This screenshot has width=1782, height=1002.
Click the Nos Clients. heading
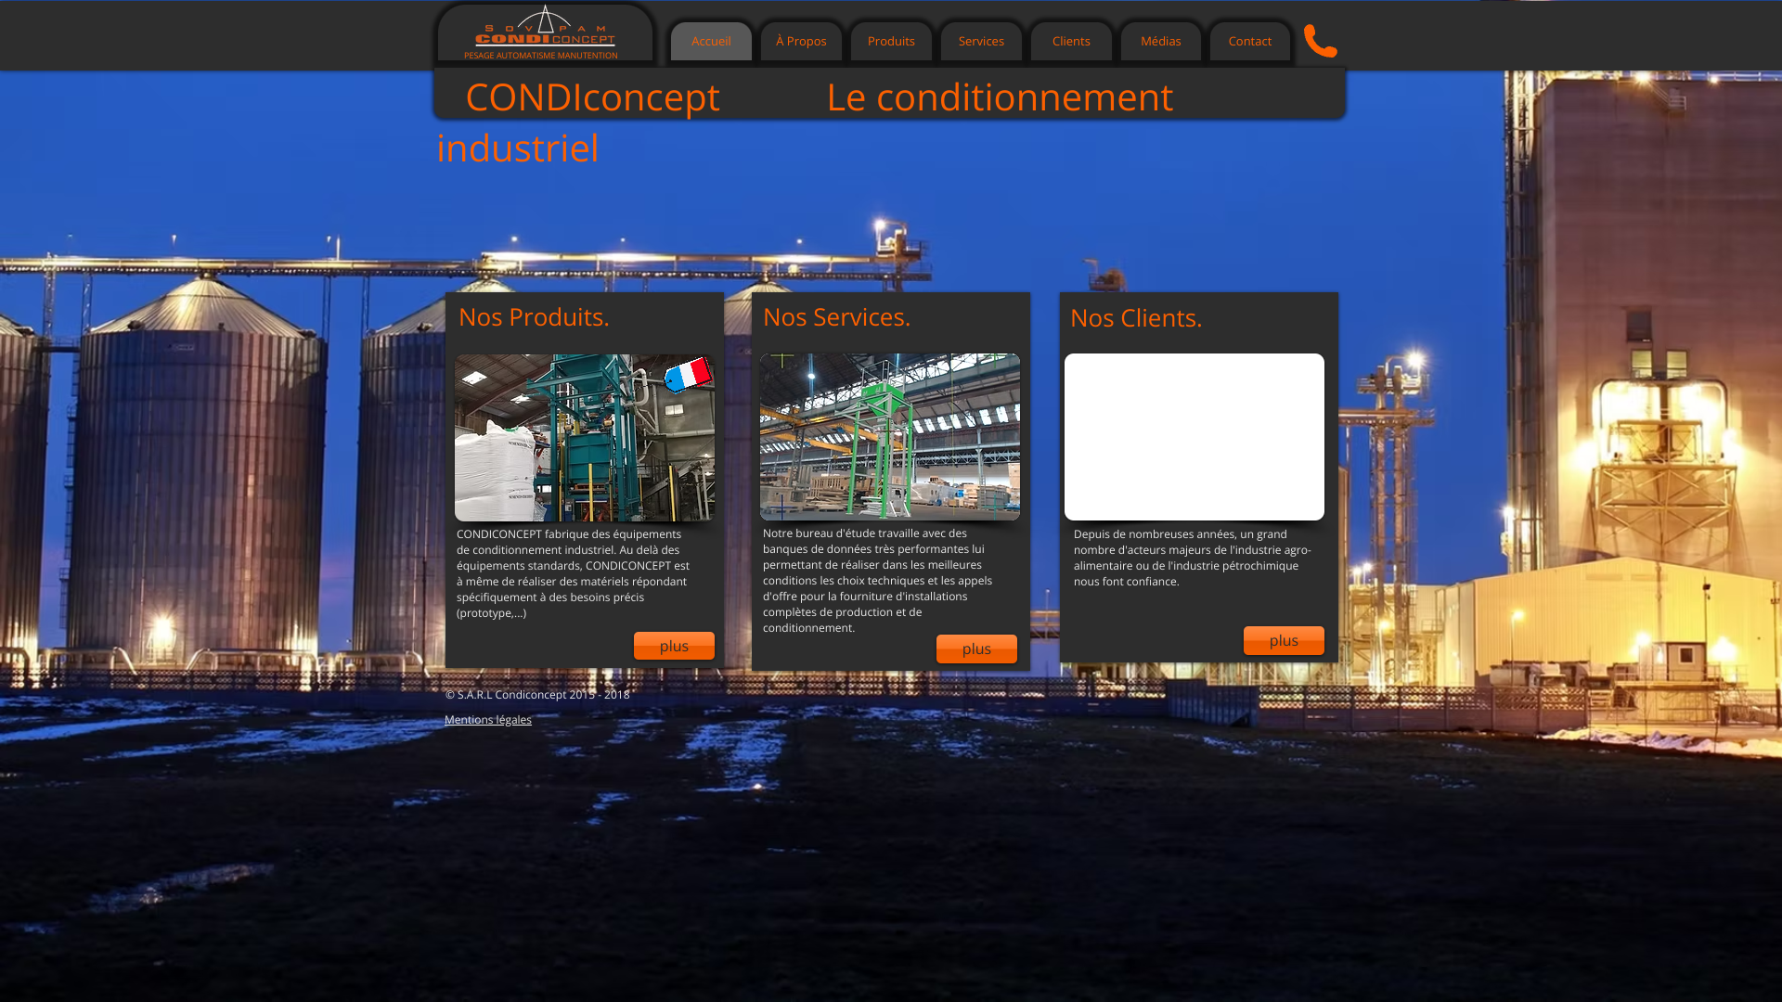(1136, 318)
